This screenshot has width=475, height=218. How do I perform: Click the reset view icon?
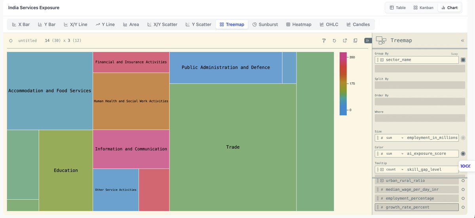334,41
